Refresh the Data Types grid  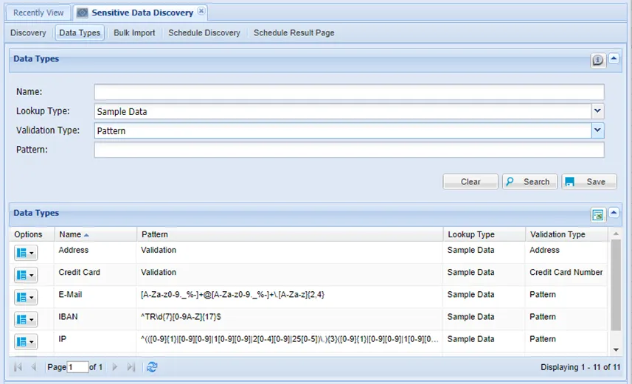pos(152,366)
